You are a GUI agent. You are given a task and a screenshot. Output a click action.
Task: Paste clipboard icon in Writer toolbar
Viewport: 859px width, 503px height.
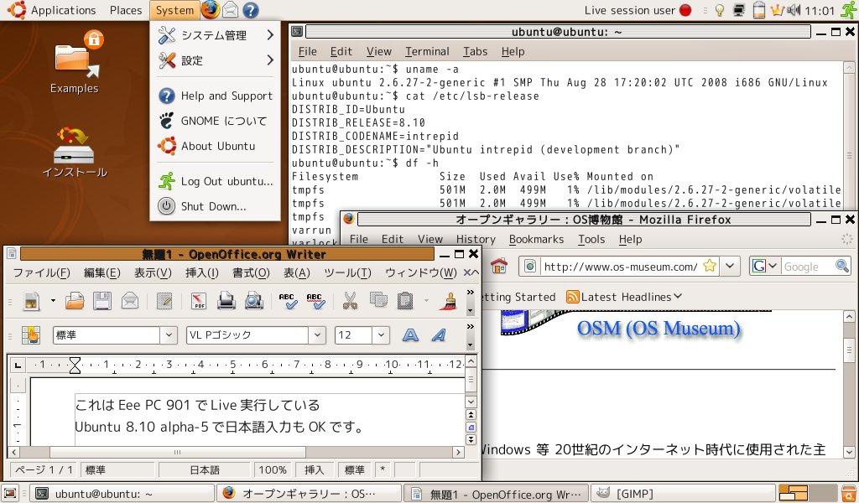click(x=405, y=301)
